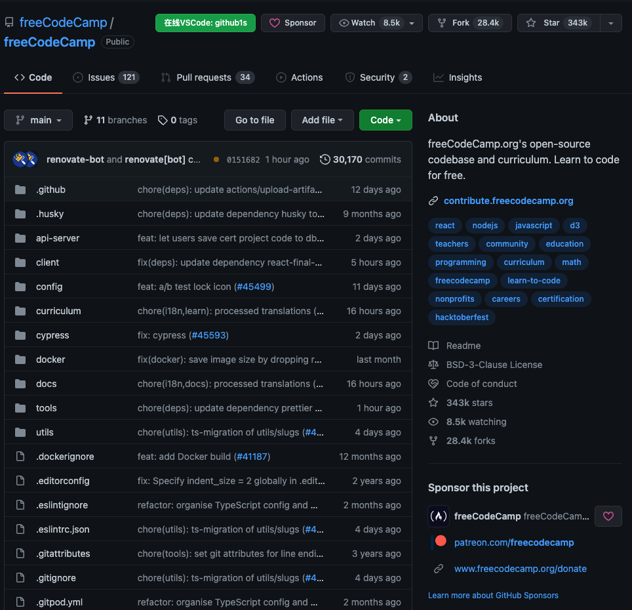Viewport: 632px width, 610px height.
Task: Open the Pull requests tab
Action: [208, 77]
